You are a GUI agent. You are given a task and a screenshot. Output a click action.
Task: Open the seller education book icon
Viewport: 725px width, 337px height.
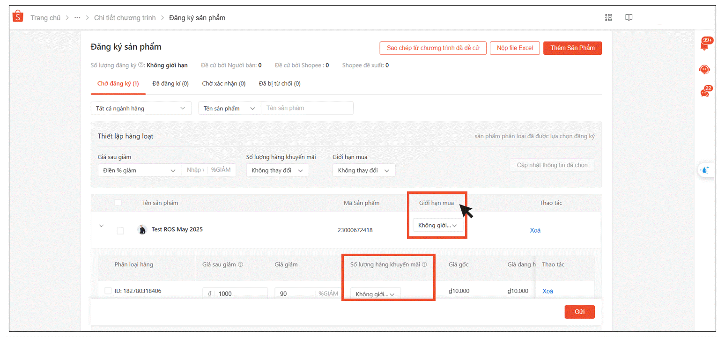pyautogui.click(x=629, y=17)
